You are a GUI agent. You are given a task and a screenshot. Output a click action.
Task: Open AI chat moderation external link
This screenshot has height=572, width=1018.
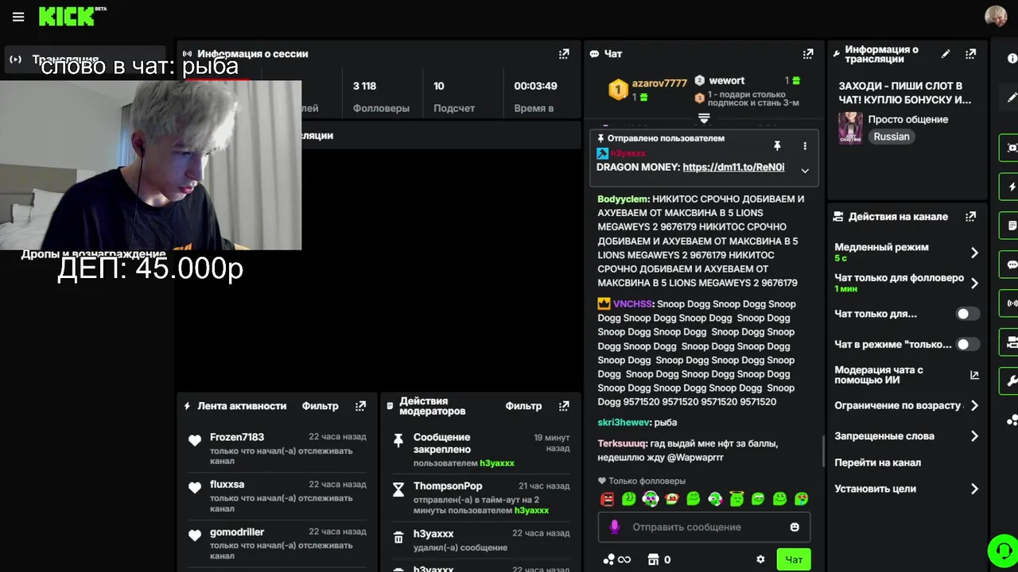[974, 375]
